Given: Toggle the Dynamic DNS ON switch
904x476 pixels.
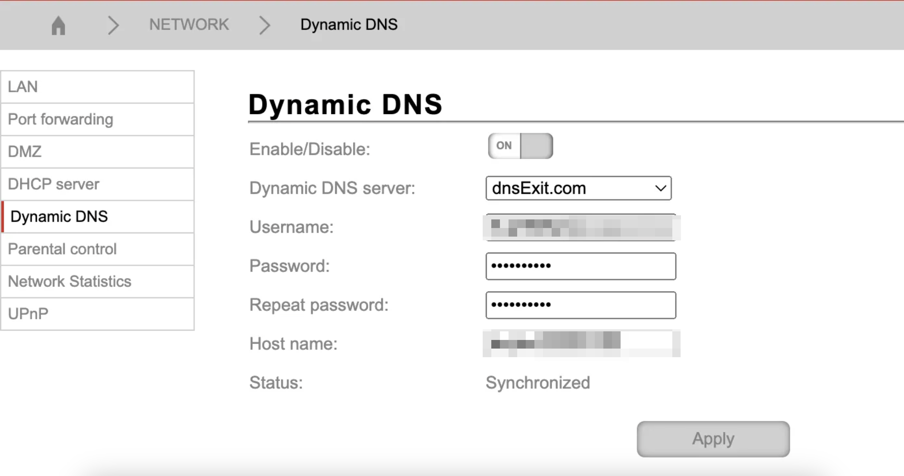Looking at the screenshot, I should (x=520, y=146).
